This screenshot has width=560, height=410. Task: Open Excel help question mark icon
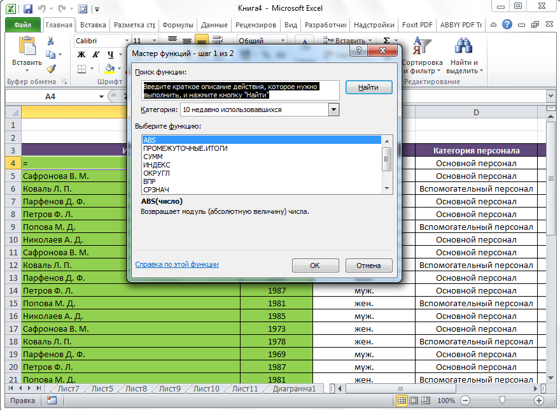[x=507, y=25]
